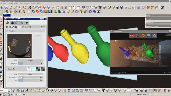This screenshot has width=171, height=96.
Task: Click the green globe icon in the second toolbar
Action: coord(59,11)
